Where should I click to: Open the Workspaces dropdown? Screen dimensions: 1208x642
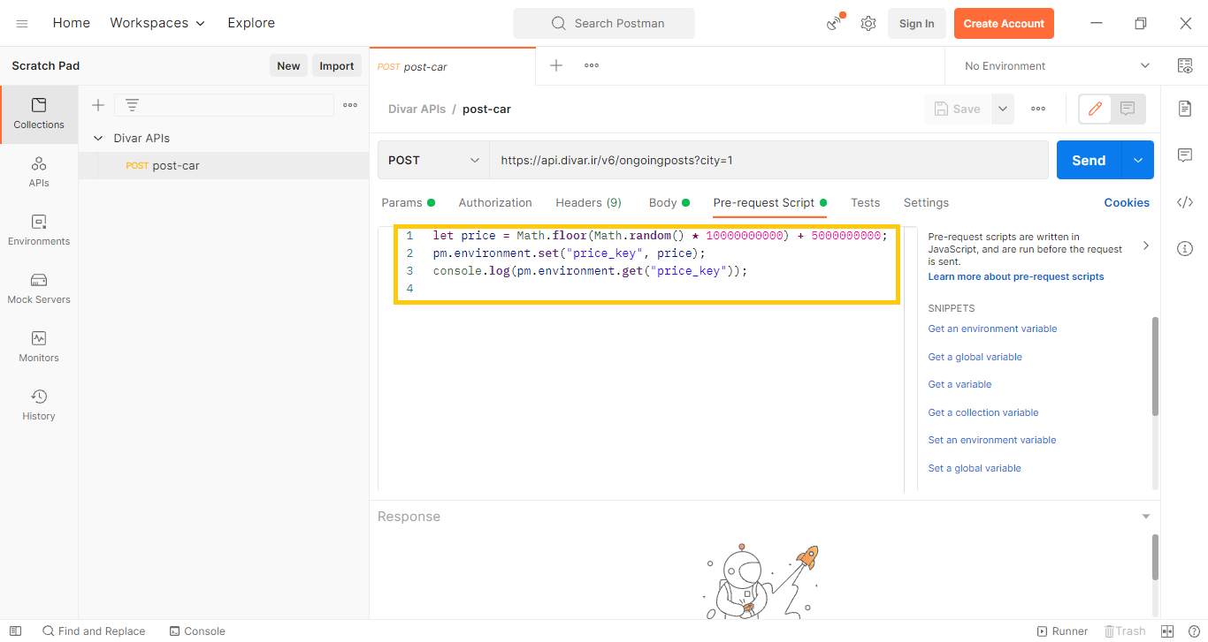click(x=157, y=23)
